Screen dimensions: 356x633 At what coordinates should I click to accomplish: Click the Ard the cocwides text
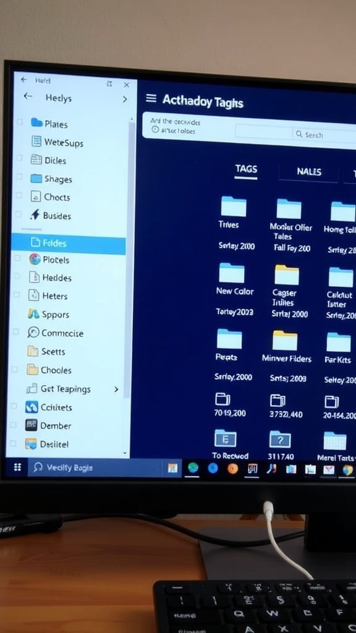tap(175, 121)
